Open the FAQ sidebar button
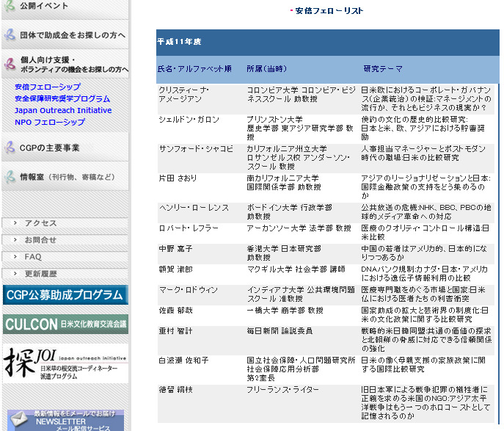 [x=65, y=257]
